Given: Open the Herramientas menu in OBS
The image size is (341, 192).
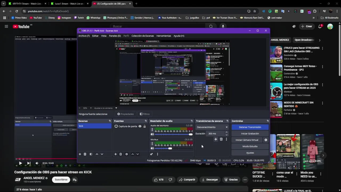Looking at the screenshot, I should pos(164,36).
